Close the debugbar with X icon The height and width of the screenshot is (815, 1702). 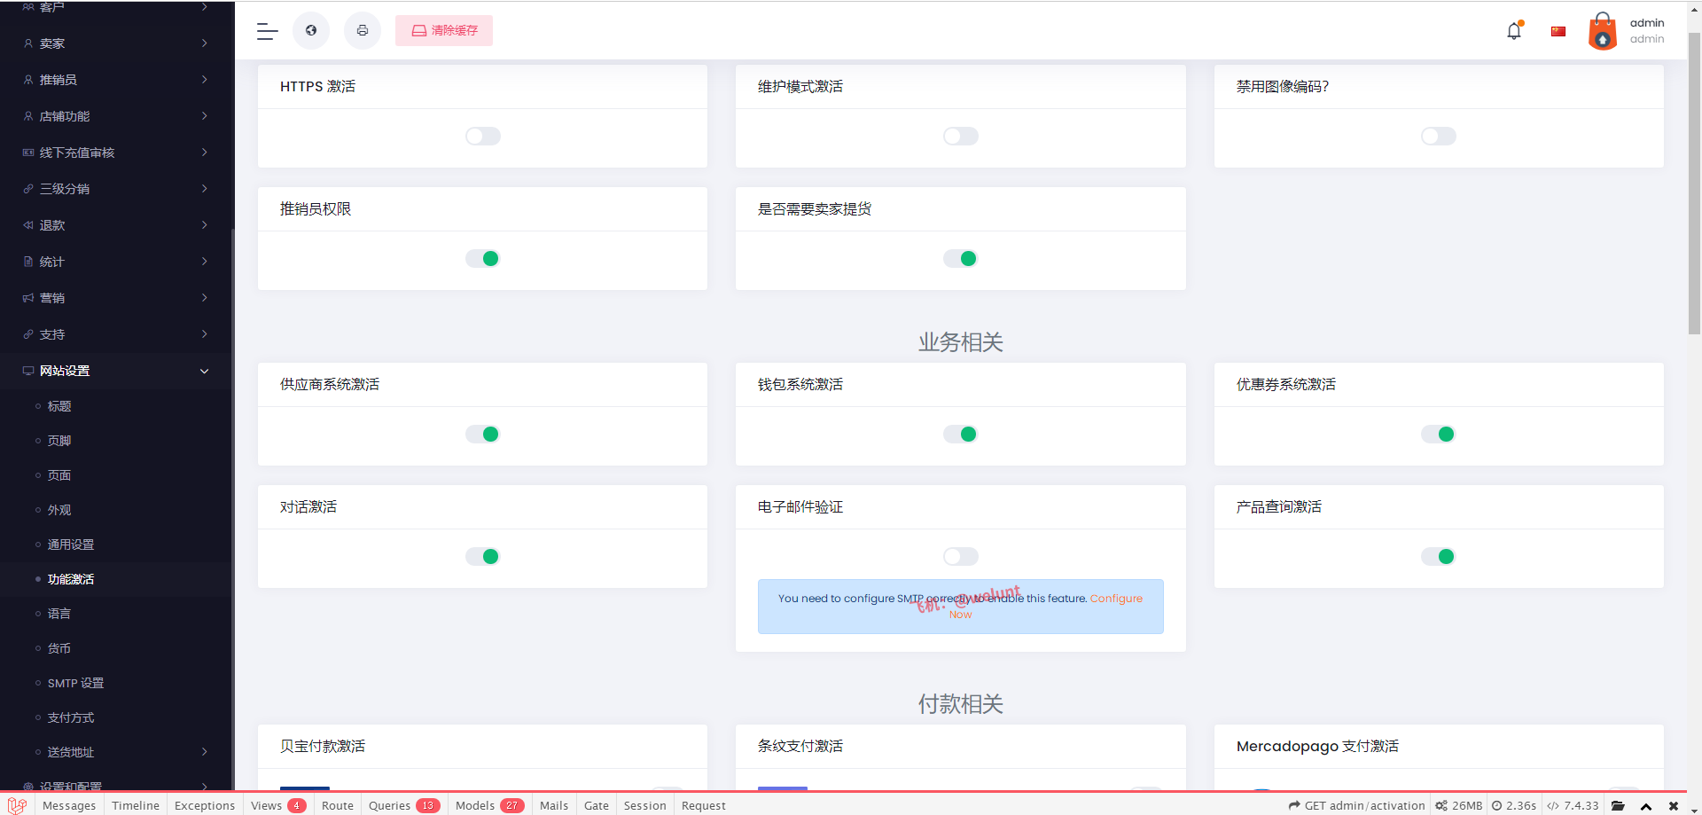coord(1674,806)
